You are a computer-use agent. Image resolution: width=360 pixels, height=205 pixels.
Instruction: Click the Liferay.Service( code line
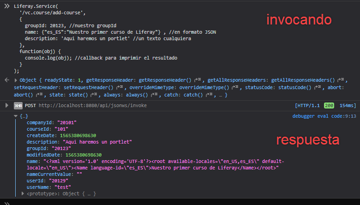coord(36,6)
